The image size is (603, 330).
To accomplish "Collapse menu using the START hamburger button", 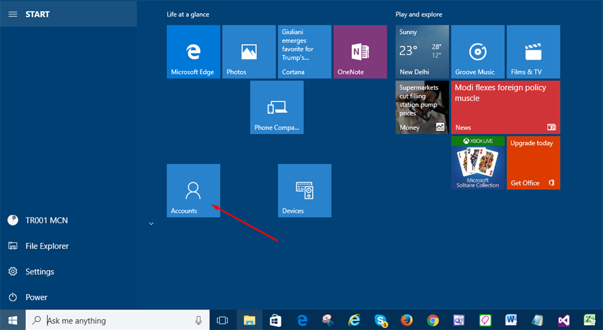I will click(12, 14).
